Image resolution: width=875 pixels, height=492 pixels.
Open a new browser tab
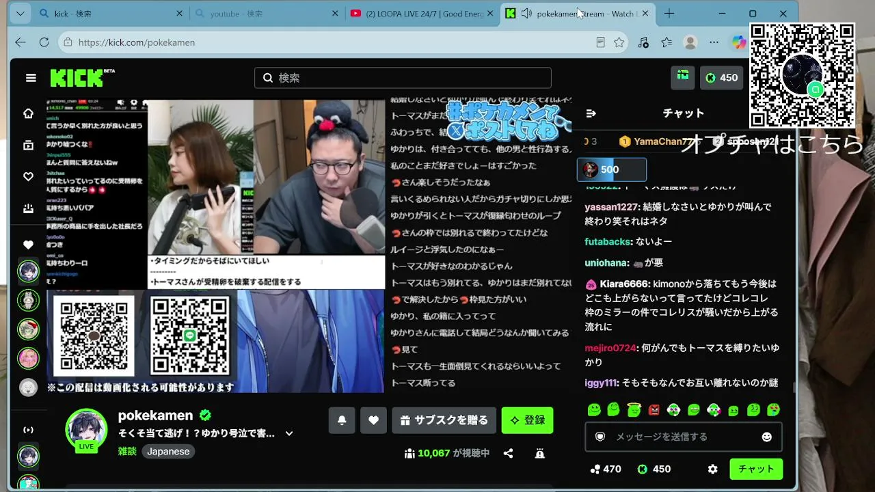[x=669, y=14]
